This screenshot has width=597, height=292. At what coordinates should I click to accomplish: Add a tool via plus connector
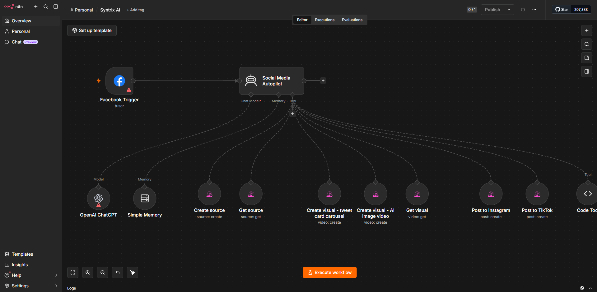(292, 114)
